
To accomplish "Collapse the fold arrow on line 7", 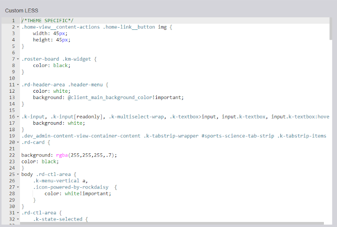I will coord(18,59).
